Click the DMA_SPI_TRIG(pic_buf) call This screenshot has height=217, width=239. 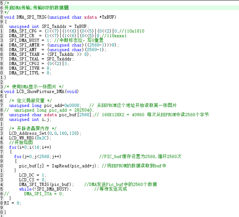46,184
